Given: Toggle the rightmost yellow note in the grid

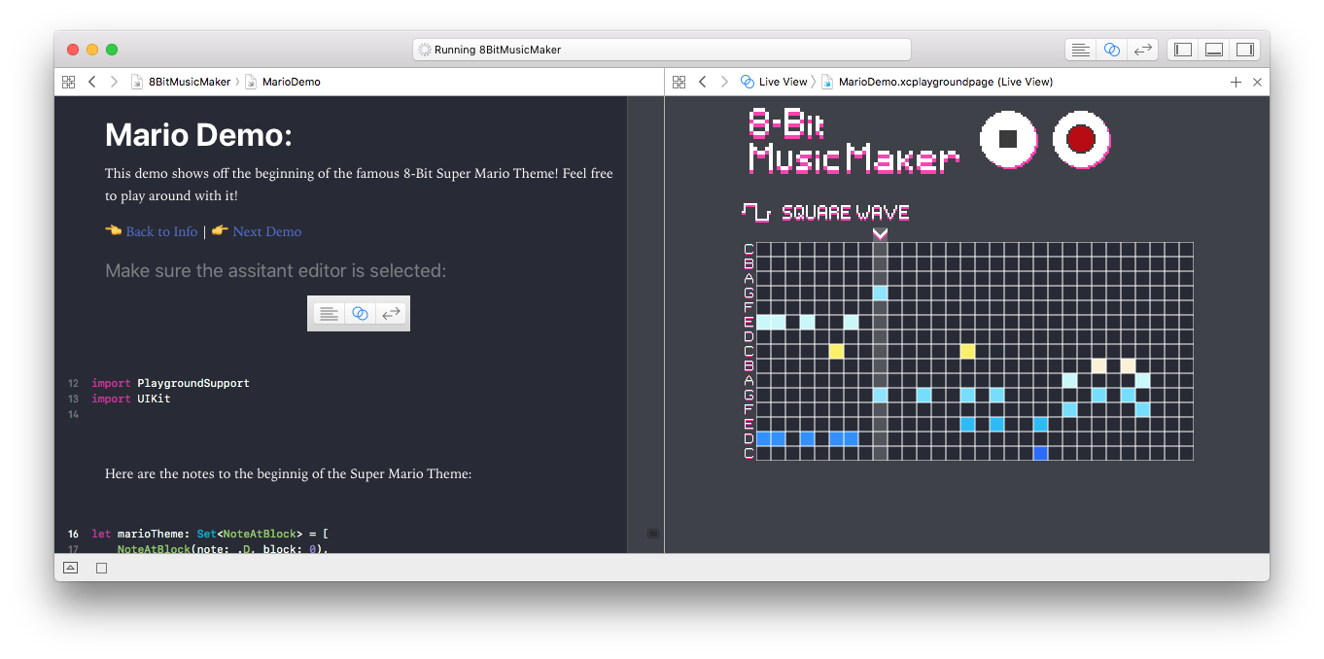Looking at the screenshot, I should (x=967, y=351).
